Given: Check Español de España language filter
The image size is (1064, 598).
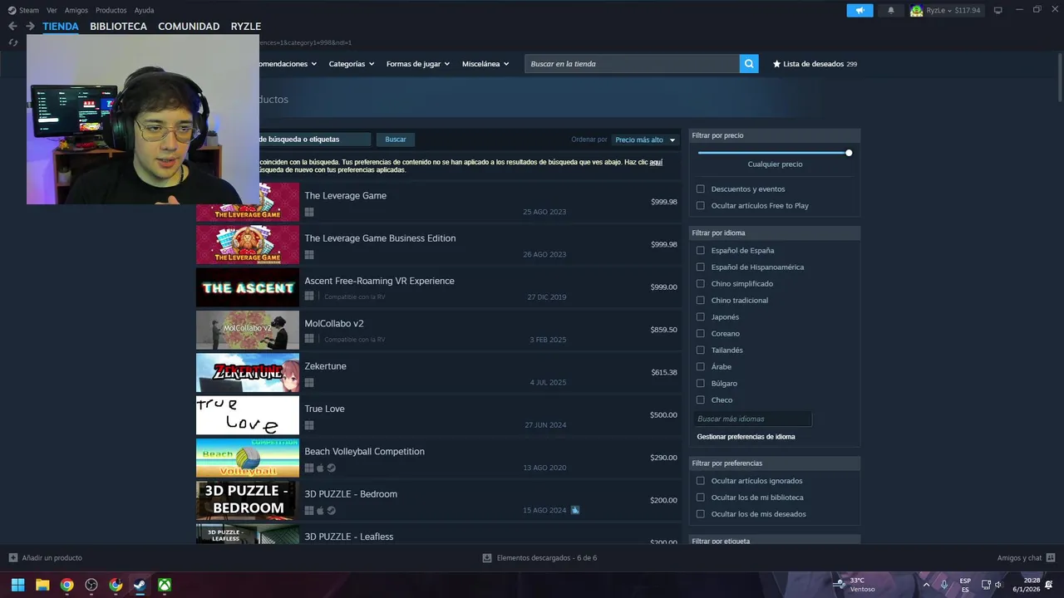Looking at the screenshot, I should (701, 250).
